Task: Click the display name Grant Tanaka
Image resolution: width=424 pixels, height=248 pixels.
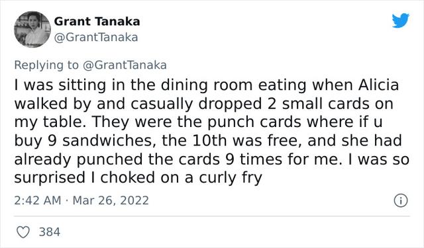Action: [x=97, y=22]
